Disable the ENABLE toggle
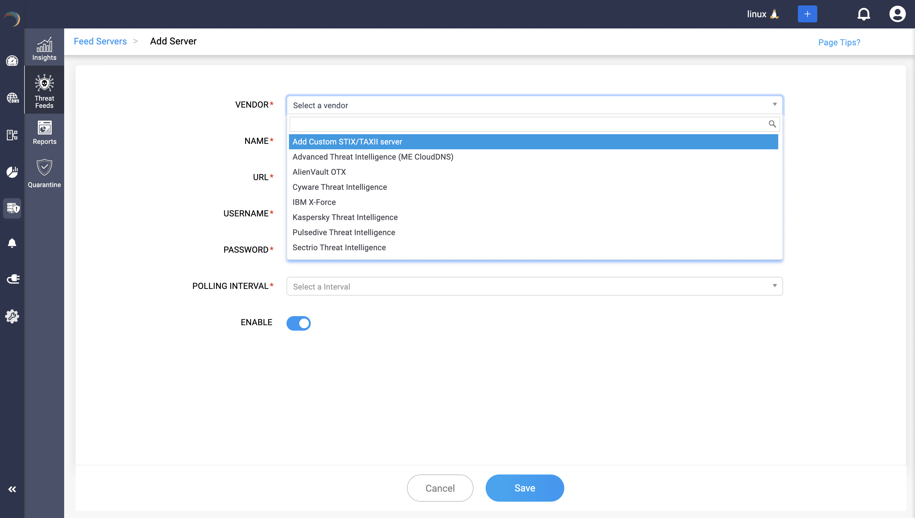Viewport: 915px width, 518px height. click(298, 323)
